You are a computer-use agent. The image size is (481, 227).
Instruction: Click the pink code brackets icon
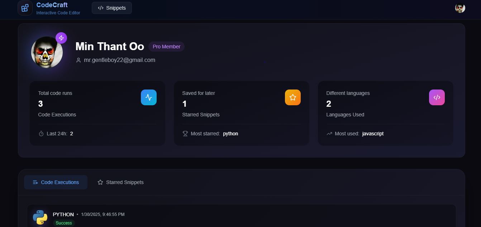(x=437, y=97)
